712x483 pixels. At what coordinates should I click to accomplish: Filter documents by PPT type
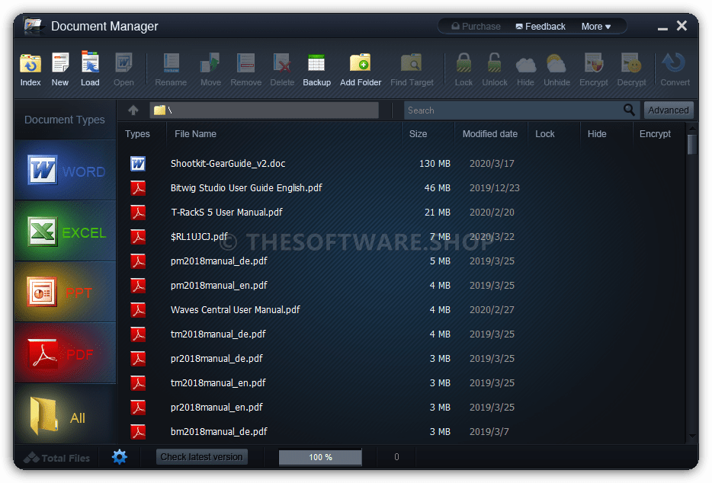click(x=66, y=292)
